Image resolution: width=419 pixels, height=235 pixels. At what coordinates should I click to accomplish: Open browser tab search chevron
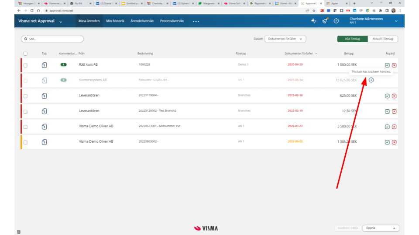[372, 3]
